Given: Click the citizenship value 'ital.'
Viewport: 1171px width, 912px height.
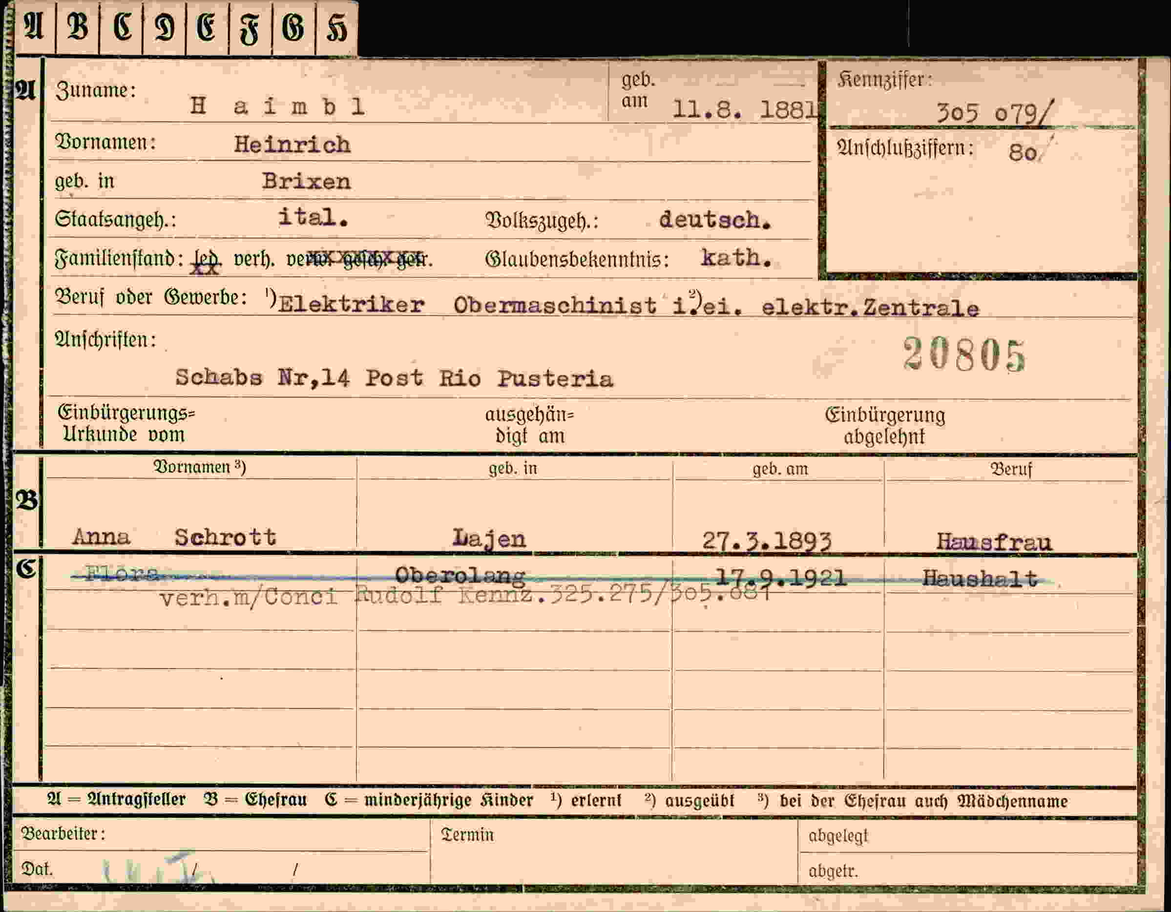Looking at the screenshot, I should tap(314, 217).
